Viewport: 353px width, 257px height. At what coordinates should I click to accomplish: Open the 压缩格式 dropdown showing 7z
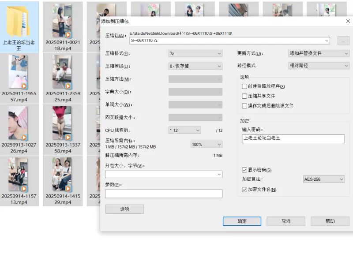(195, 53)
